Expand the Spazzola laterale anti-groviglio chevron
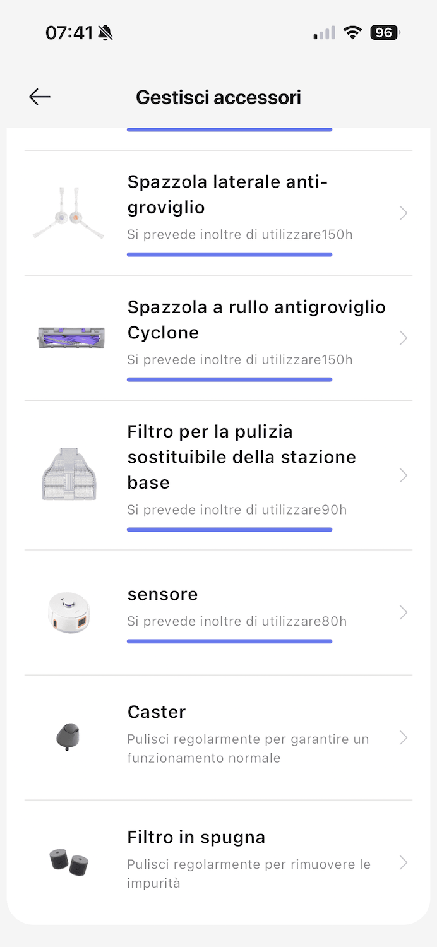 (x=404, y=213)
